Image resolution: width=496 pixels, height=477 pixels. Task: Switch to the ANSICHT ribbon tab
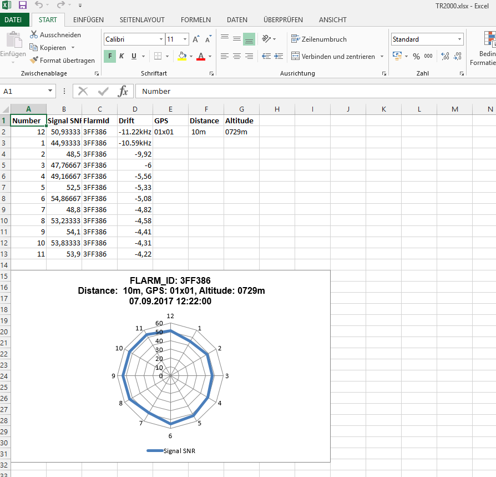coord(332,20)
